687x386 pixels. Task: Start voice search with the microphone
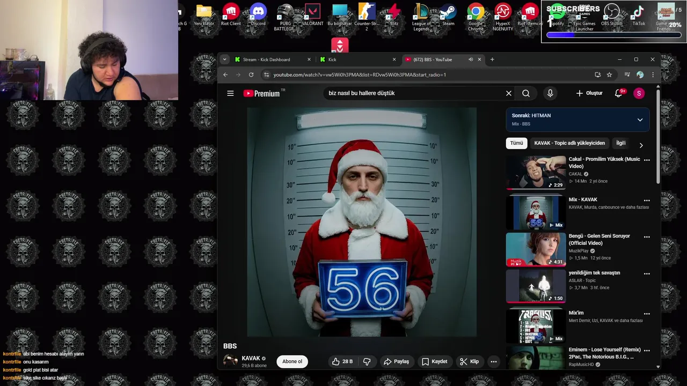click(550, 93)
